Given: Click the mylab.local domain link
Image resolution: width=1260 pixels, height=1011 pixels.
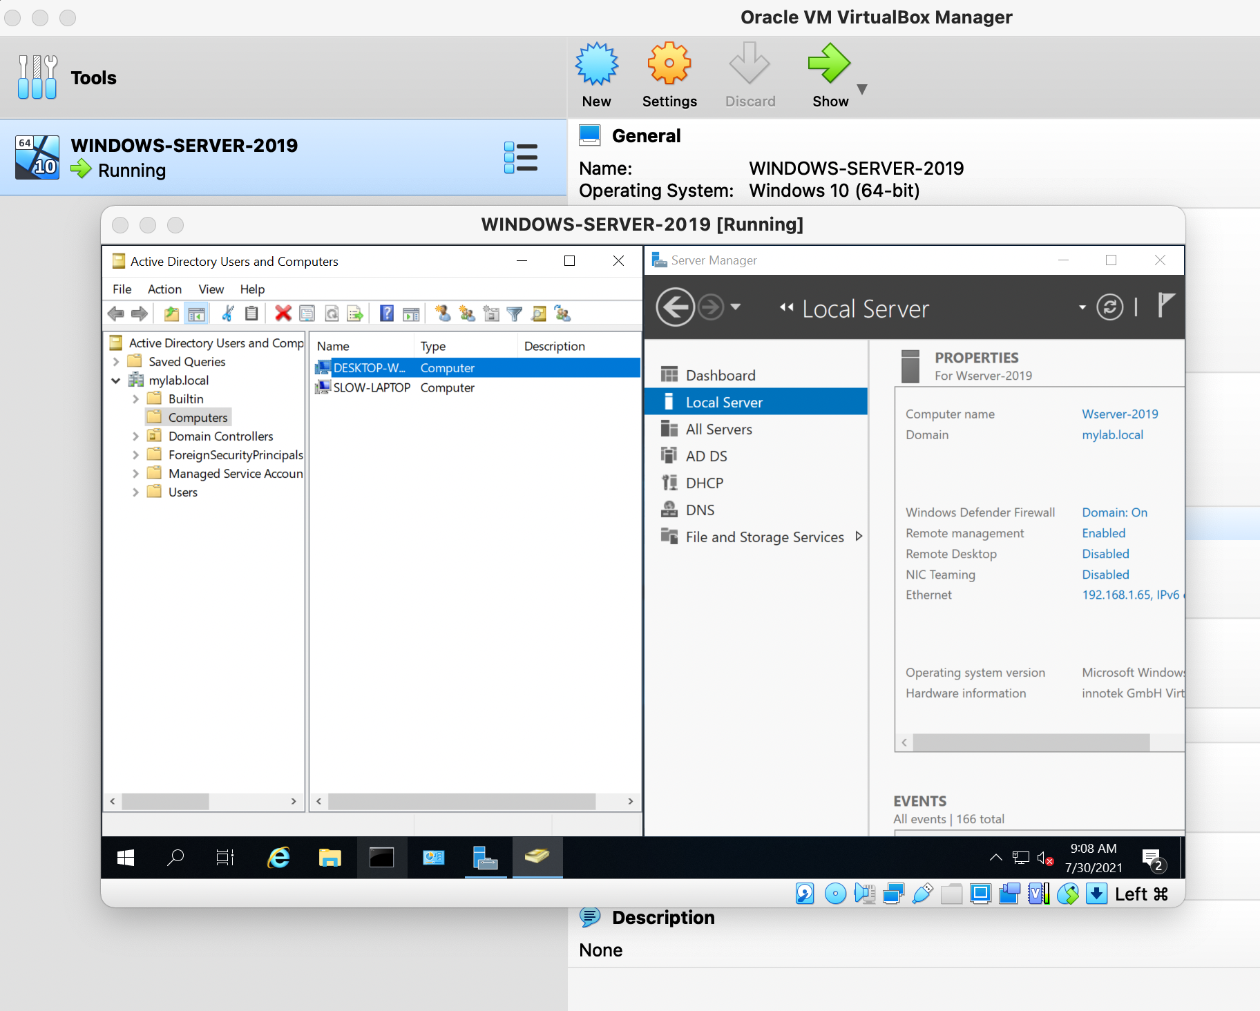Looking at the screenshot, I should [1112, 434].
